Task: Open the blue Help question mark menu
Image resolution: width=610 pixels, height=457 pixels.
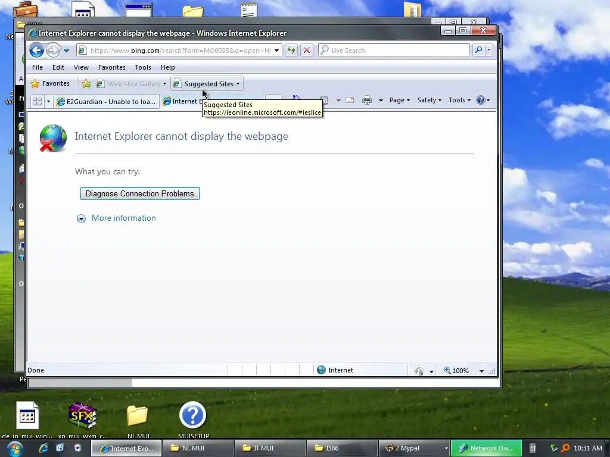Action: (483, 100)
